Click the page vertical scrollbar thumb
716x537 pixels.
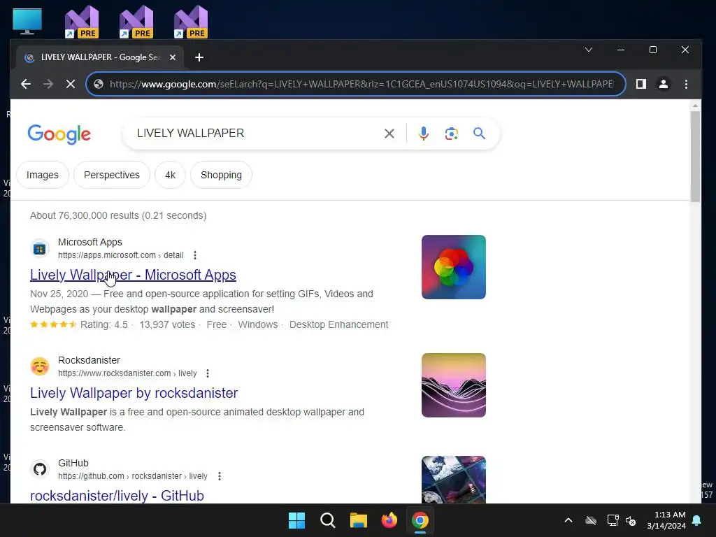click(x=695, y=156)
